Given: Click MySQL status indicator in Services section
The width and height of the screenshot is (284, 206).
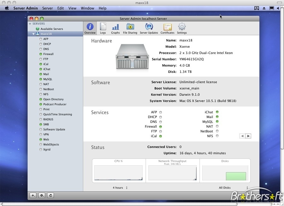Looking at the screenshot, I should point(217,121).
